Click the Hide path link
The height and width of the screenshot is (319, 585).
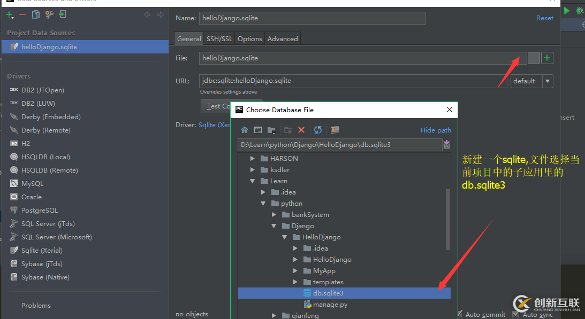coord(436,130)
